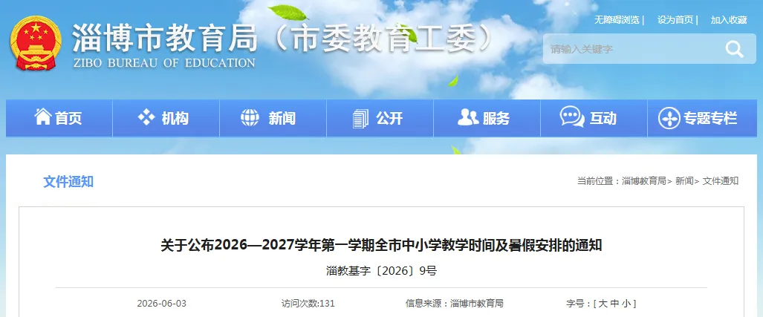Click the 设为首页 link
The image size is (763, 317).
[x=675, y=20]
